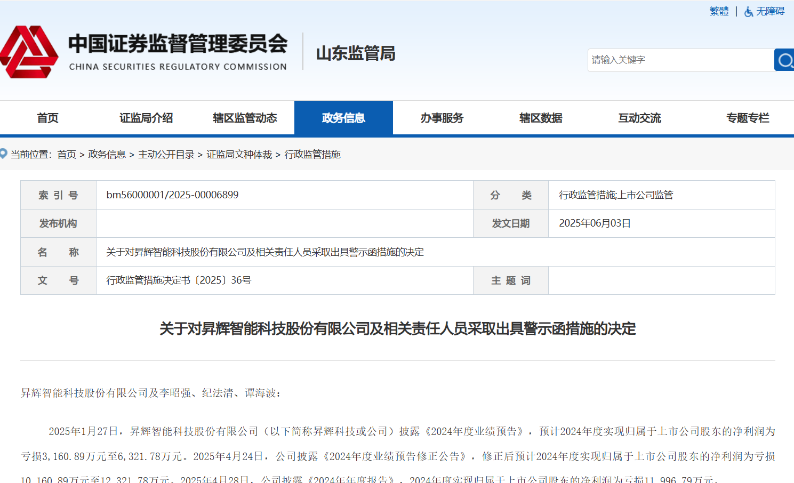
Task: Go to 证监局文种体裁 breadcrumb link
Action: coord(239,155)
